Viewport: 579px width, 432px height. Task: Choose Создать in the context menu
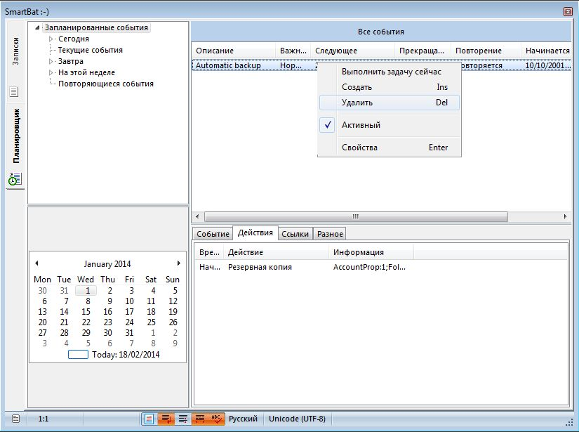[x=390, y=87]
